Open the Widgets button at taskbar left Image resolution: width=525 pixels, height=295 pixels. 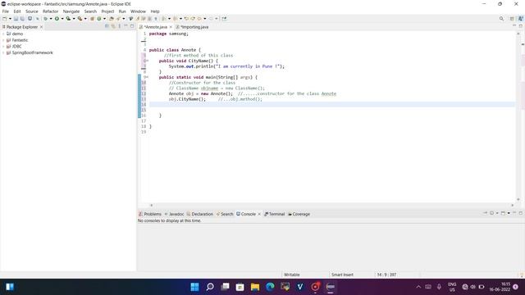pyautogui.click(x=10, y=287)
